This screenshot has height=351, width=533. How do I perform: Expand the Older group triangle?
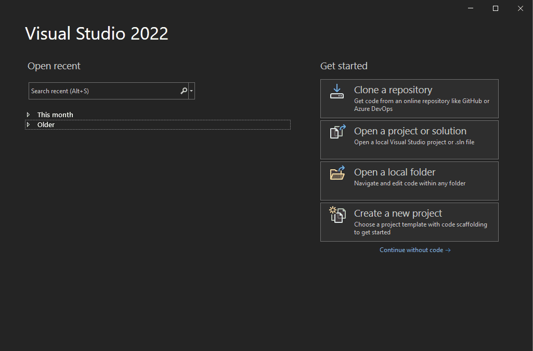pos(29,124)
